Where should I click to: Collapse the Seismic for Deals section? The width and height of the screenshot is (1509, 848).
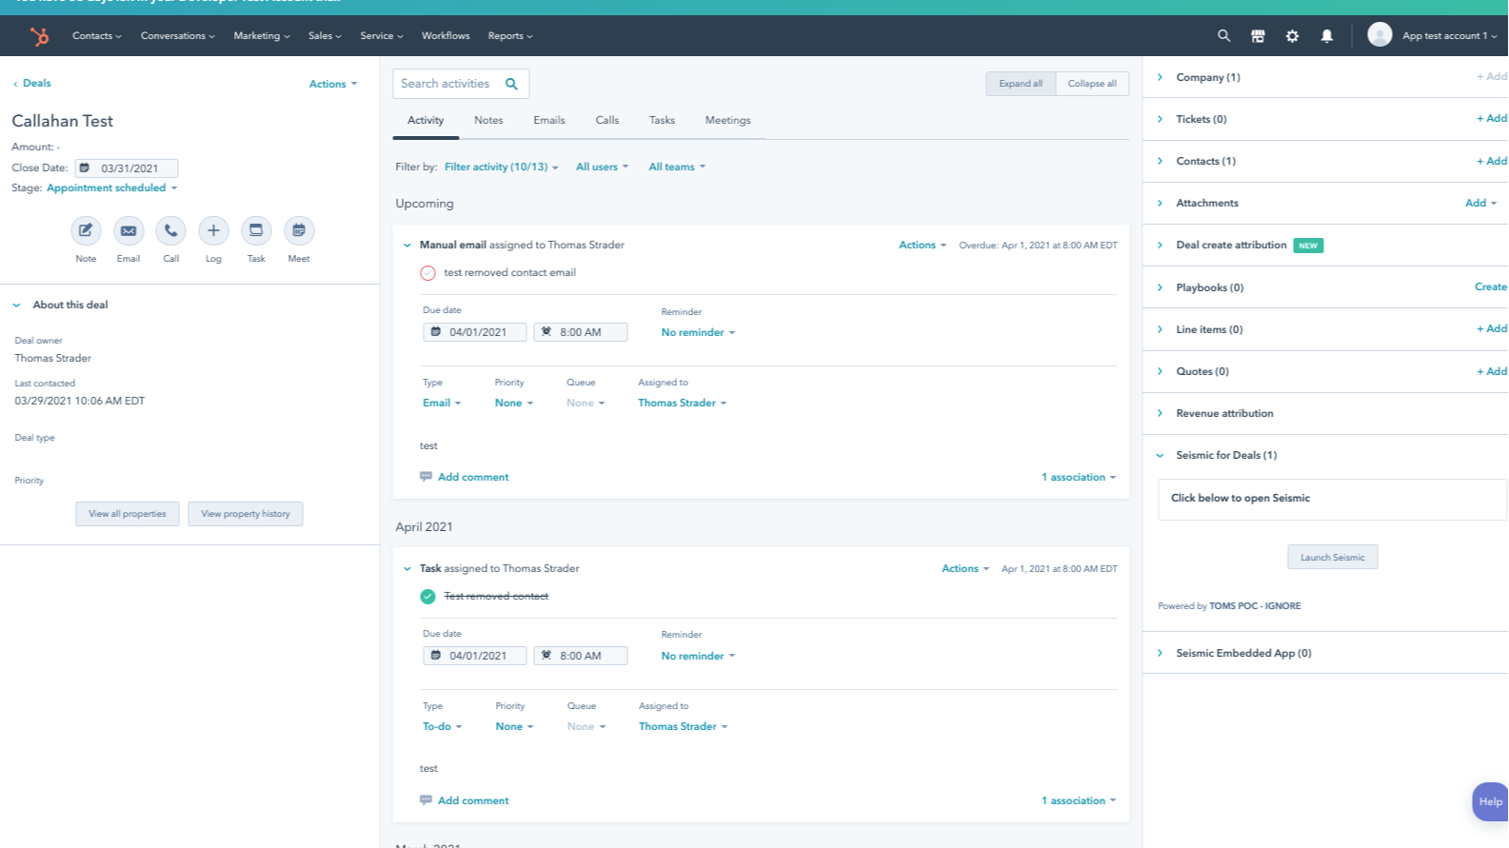pyautogui.click(x=1160, y=456)
